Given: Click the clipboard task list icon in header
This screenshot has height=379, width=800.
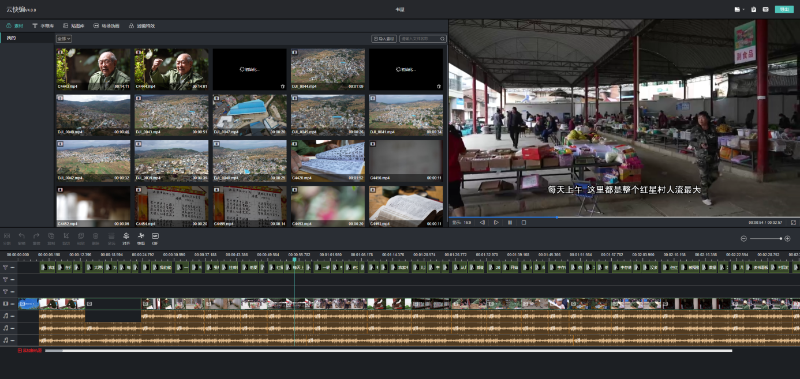Looking at the screenshot, I should [753, 9].
